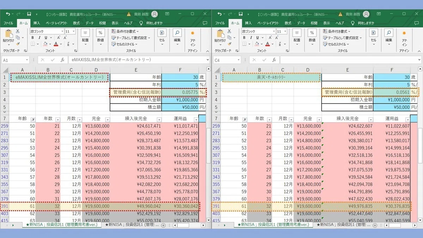The width and height of the screenshot is (423, 238).
Task: Click fill color bucket in right window
Action: [x=256, y=44]
